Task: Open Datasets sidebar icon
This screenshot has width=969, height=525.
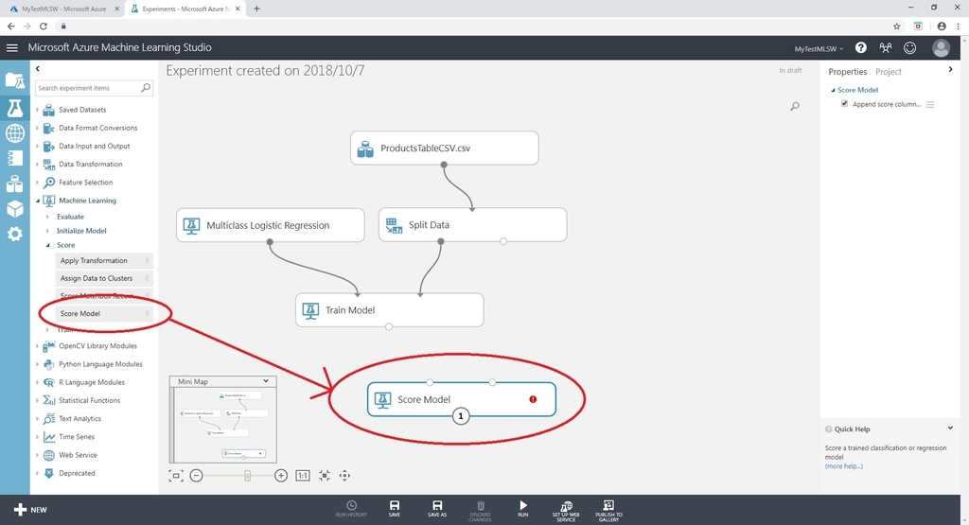Action: pyautogui.click(x=15, y=184)
